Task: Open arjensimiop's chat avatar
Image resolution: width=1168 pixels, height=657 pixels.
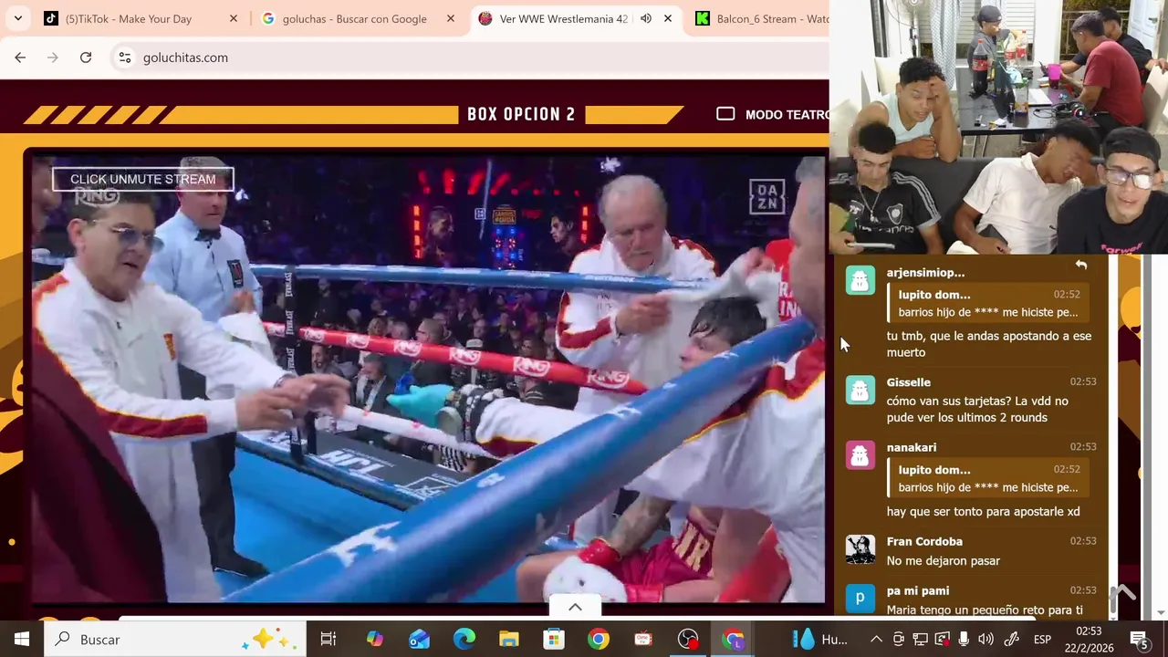Action: [x=860, y=280]
